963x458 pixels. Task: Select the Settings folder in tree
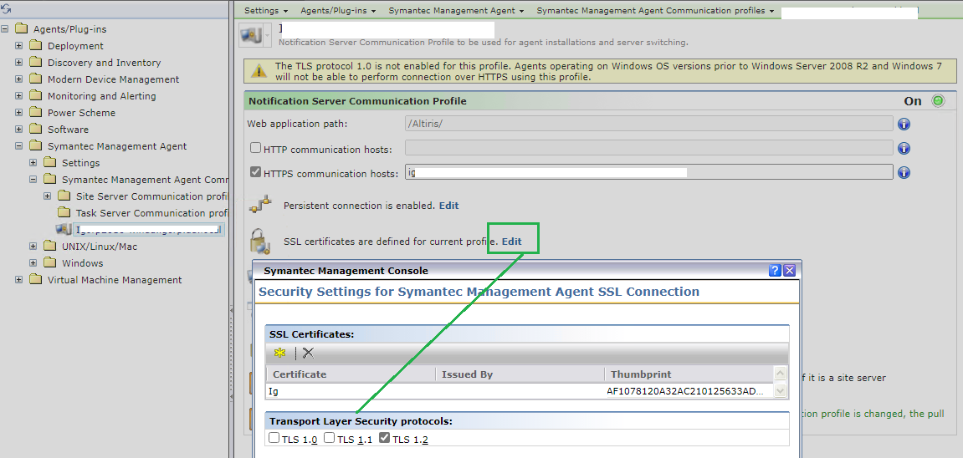coord(80,163)
